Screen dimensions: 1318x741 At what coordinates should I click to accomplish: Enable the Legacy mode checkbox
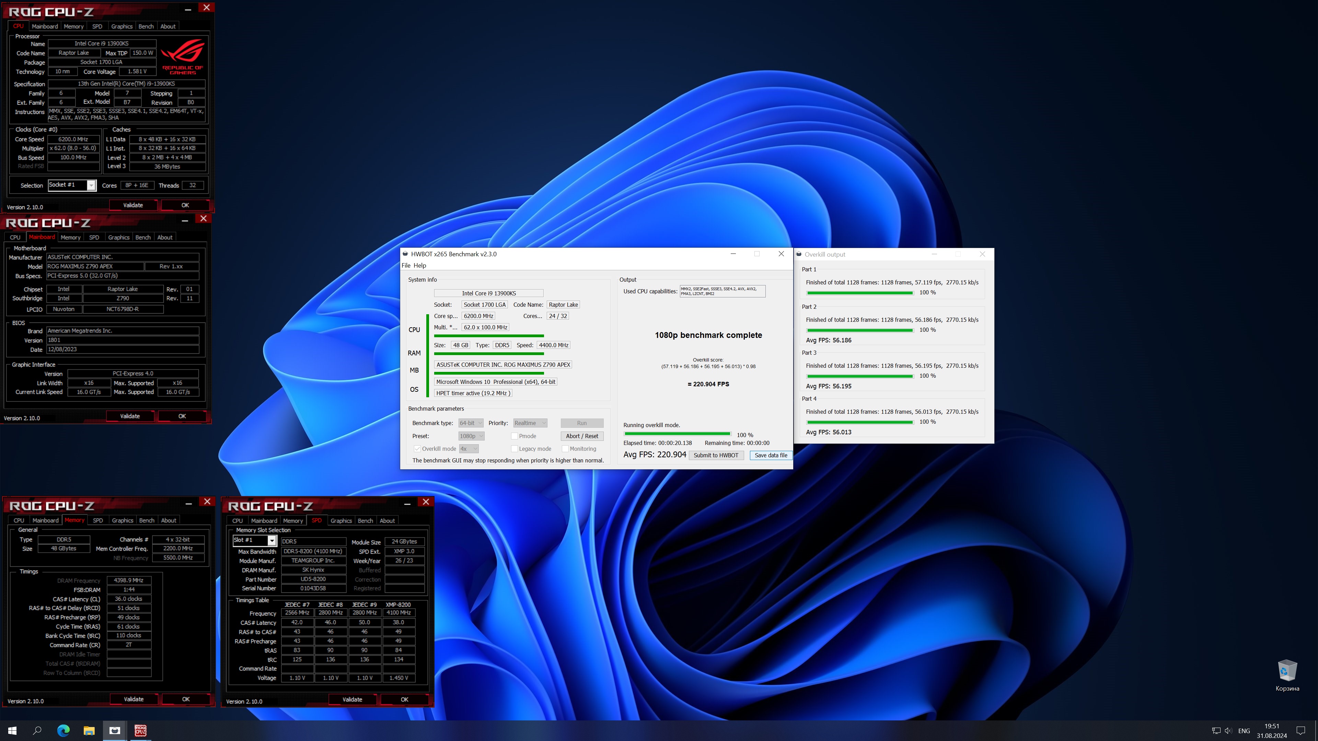[x=514, y=448]
